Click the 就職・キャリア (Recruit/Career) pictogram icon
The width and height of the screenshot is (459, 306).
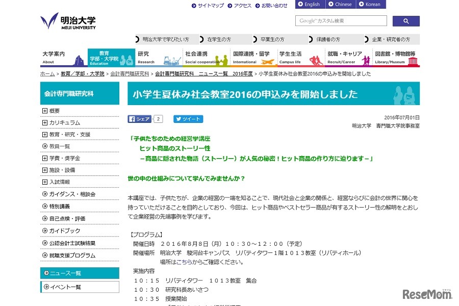pyautogui.click(x=366, y=60)
